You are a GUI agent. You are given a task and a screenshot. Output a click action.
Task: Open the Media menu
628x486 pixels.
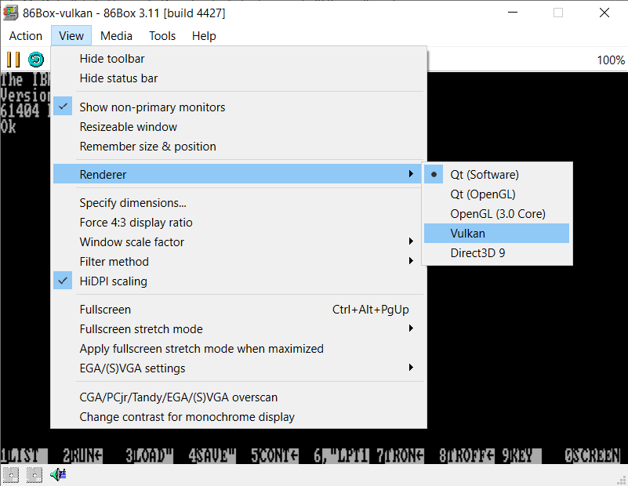pyautogui.click(x=116, y=35)
